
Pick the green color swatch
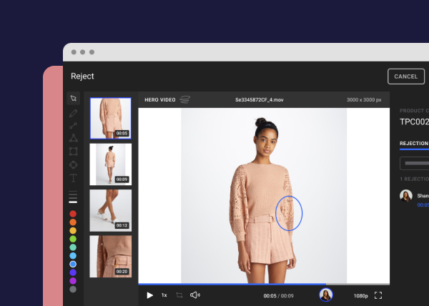pos(73,239)
